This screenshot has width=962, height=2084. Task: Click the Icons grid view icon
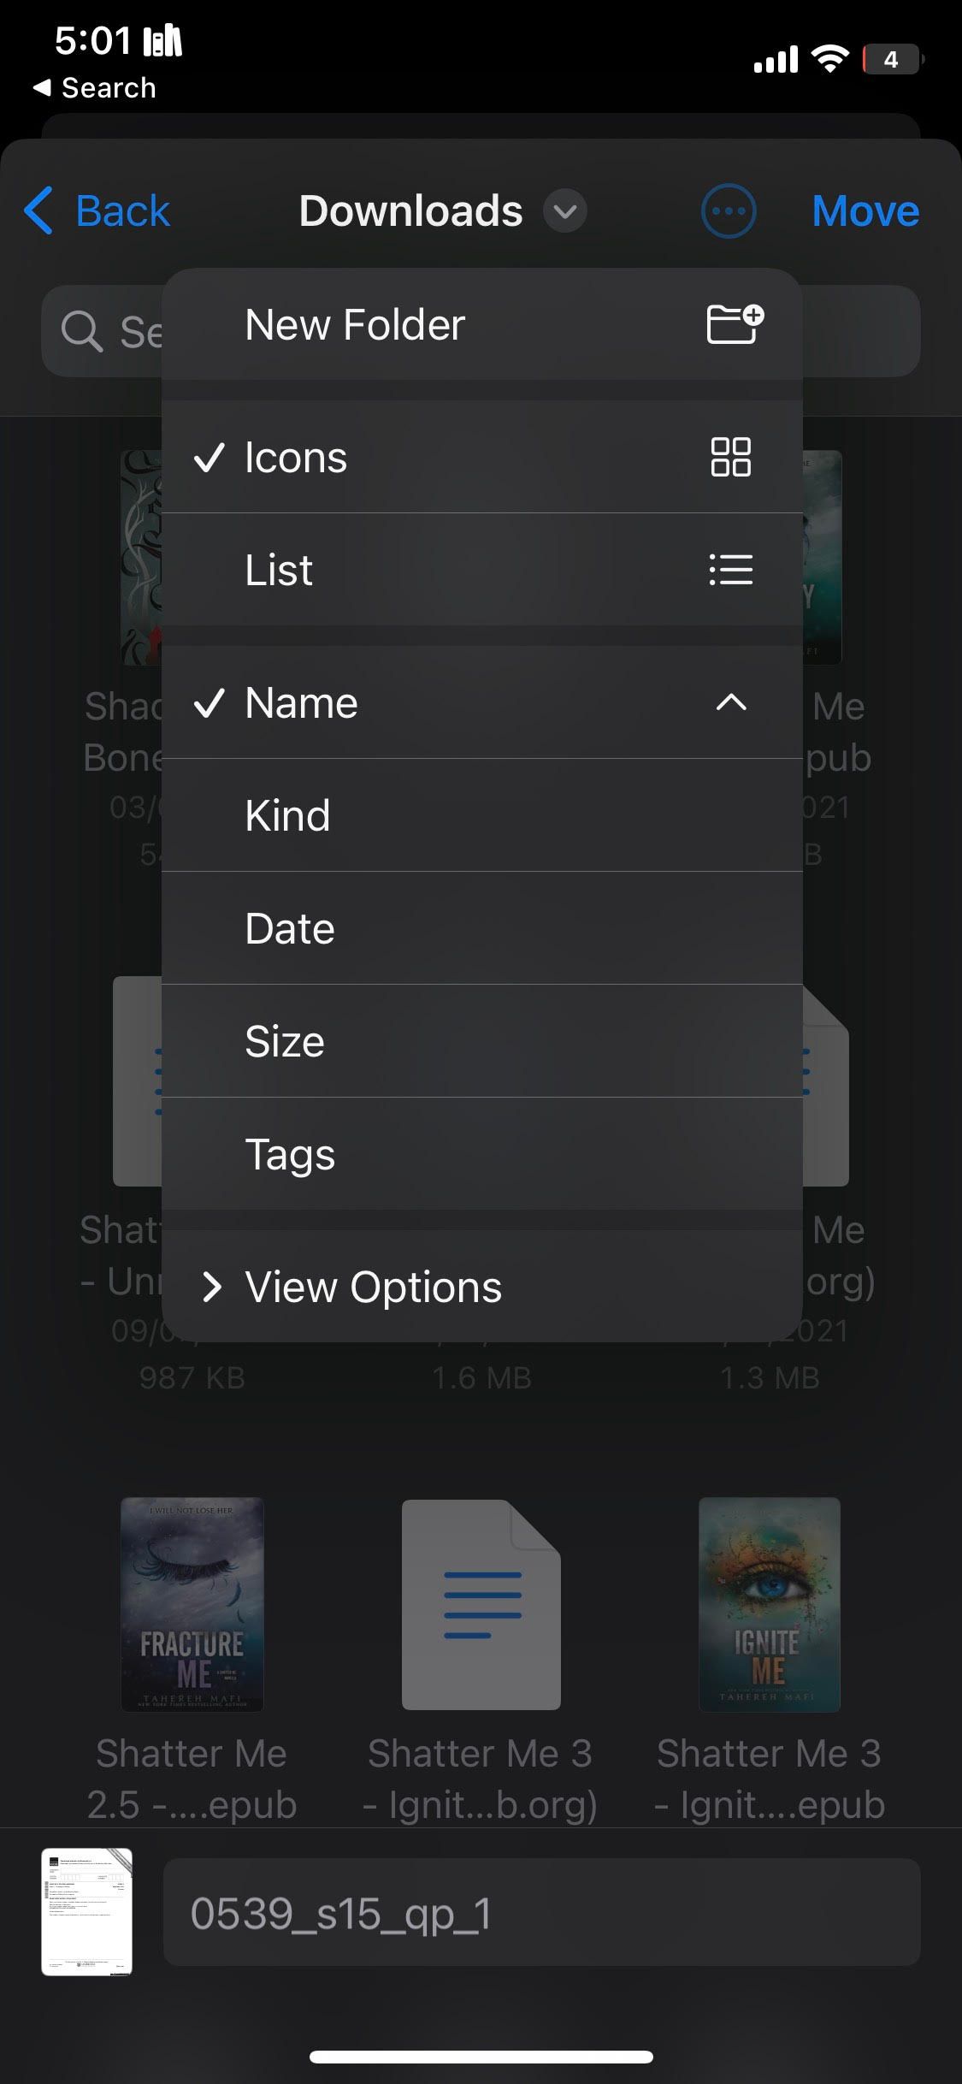click(730, 457)
